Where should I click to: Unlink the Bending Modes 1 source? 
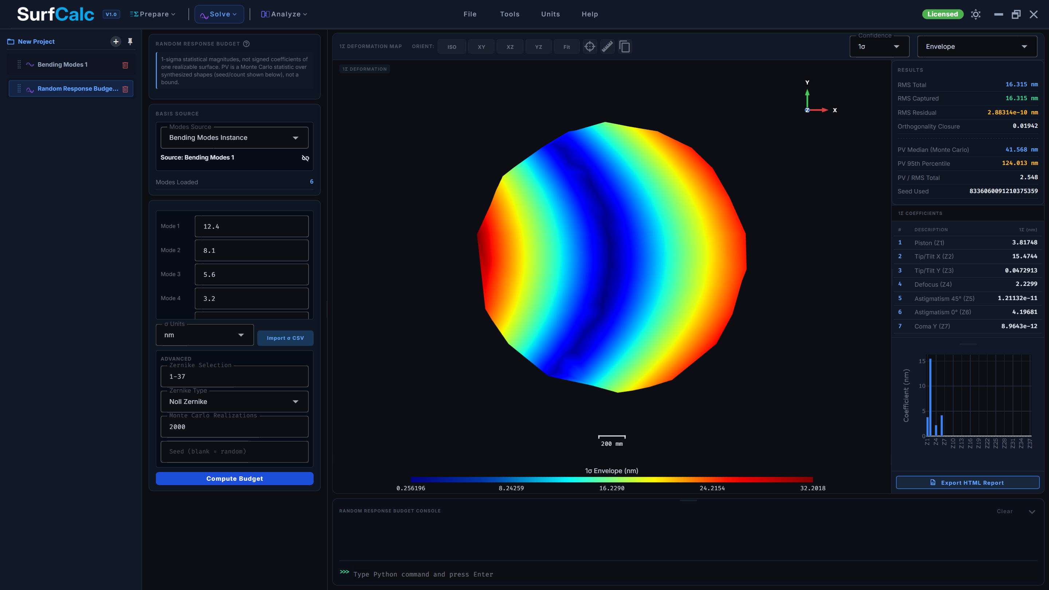pos(306,158)
